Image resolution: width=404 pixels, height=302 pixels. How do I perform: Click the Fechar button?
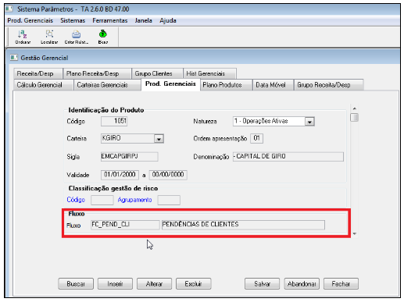341,284
